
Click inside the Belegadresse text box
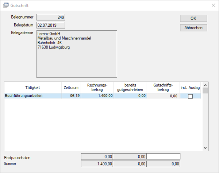(x=77, y=54)
